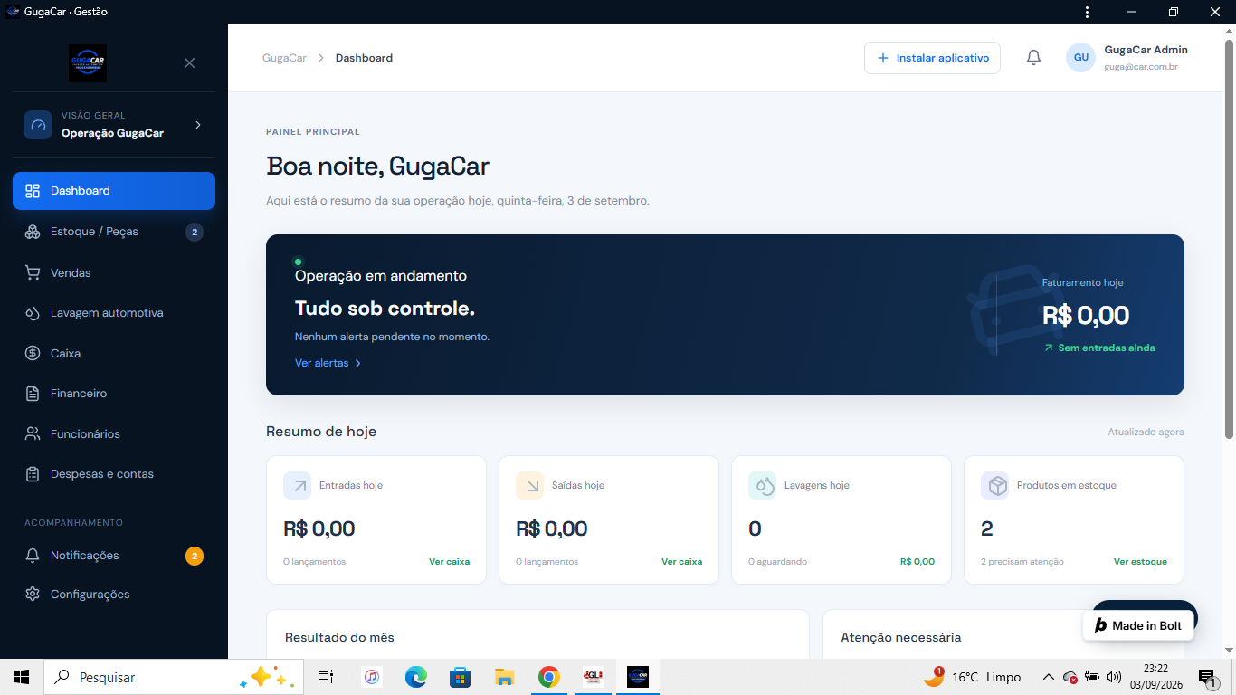Click Faturamento hoje R$ 0,00 value
The height and width of the screenshot is (695, 1236).
point(1086,315)
